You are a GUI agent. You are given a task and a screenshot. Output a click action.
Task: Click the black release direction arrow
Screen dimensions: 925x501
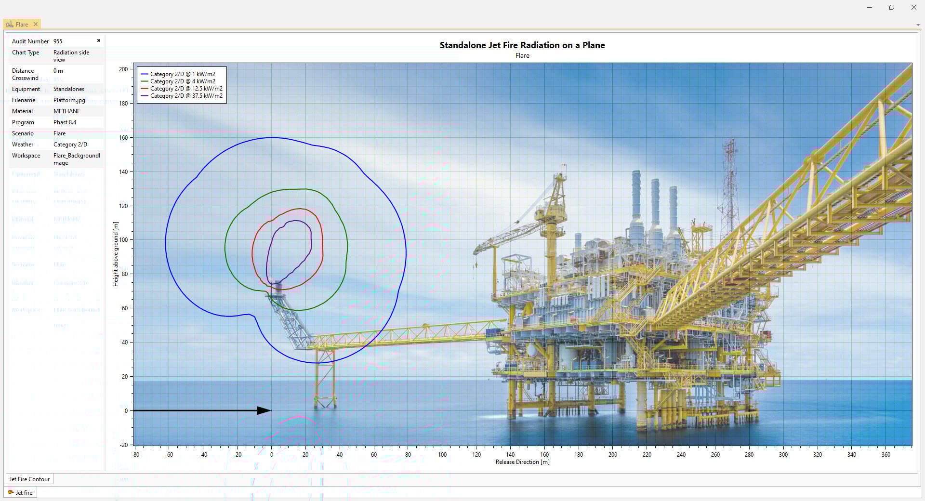point(202,410)
